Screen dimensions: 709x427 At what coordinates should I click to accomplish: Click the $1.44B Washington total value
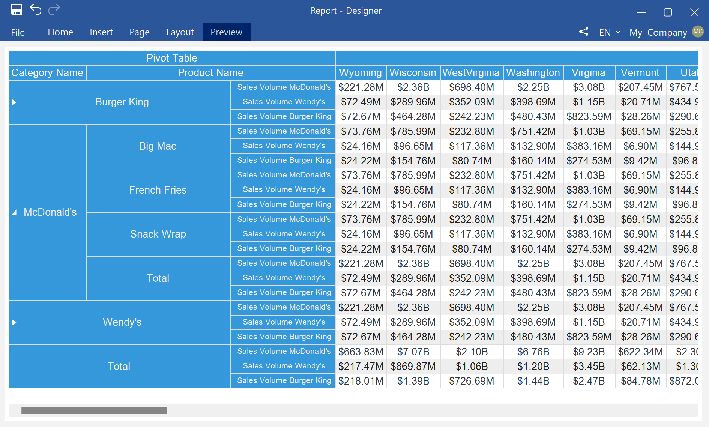coord(533,381)
